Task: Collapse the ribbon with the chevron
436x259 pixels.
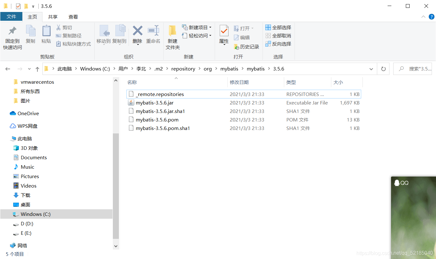Action: pos(423,17)
